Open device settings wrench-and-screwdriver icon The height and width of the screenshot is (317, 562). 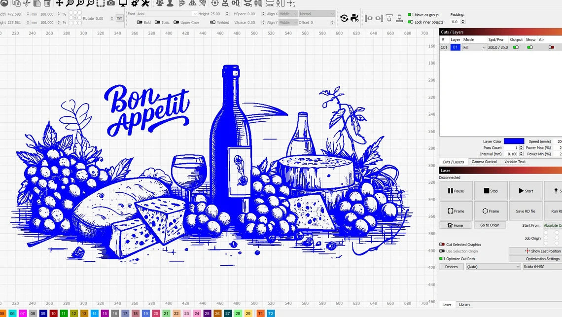pyautogui.click(x=145, y=3)
